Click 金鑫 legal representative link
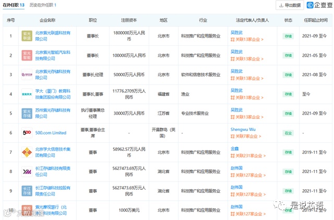 [234, 149]
